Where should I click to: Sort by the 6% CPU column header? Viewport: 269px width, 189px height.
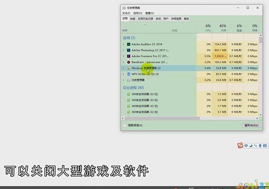(204, 28)
